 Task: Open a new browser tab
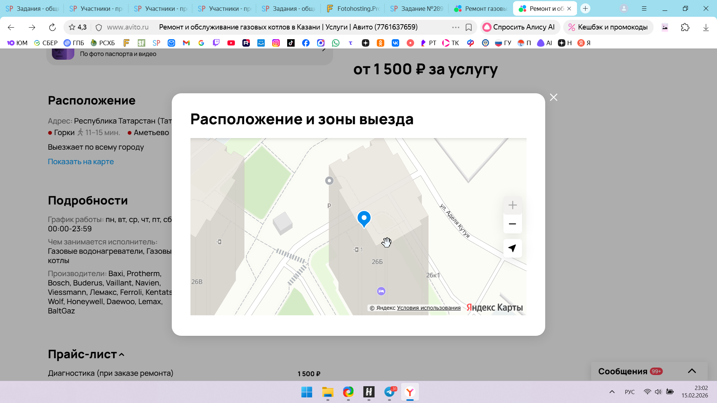point(585,9)
